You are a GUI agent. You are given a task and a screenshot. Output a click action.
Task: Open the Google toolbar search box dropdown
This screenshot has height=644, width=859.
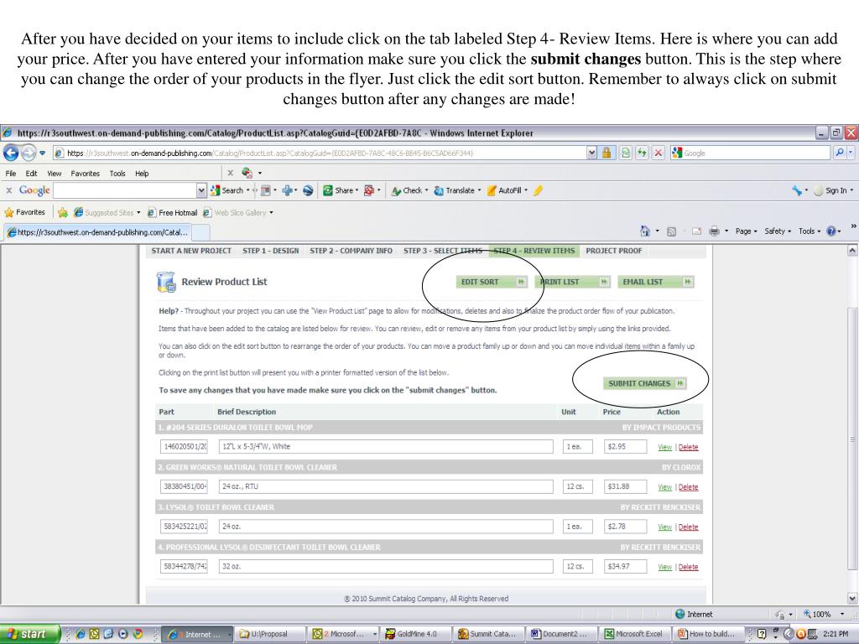(201, 190)
